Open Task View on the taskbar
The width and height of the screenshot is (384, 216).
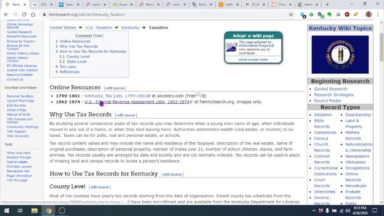(x=20, y=211)
